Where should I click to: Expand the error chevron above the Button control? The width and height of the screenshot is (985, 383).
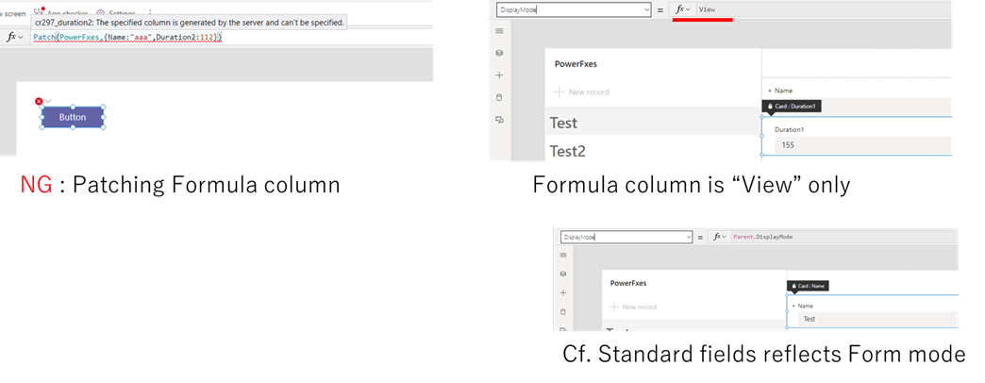click(48, 100)
